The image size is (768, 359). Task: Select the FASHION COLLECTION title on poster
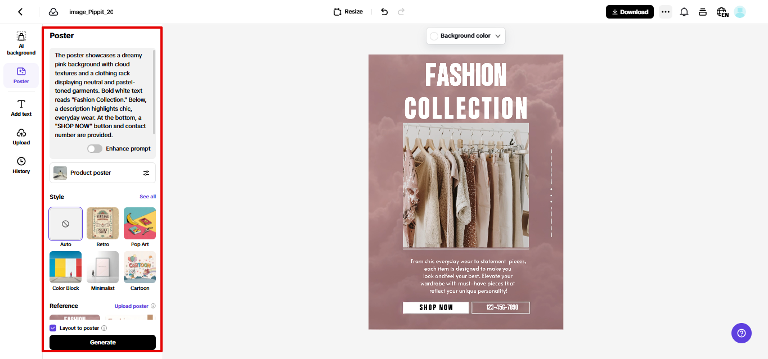click(466, 91)
